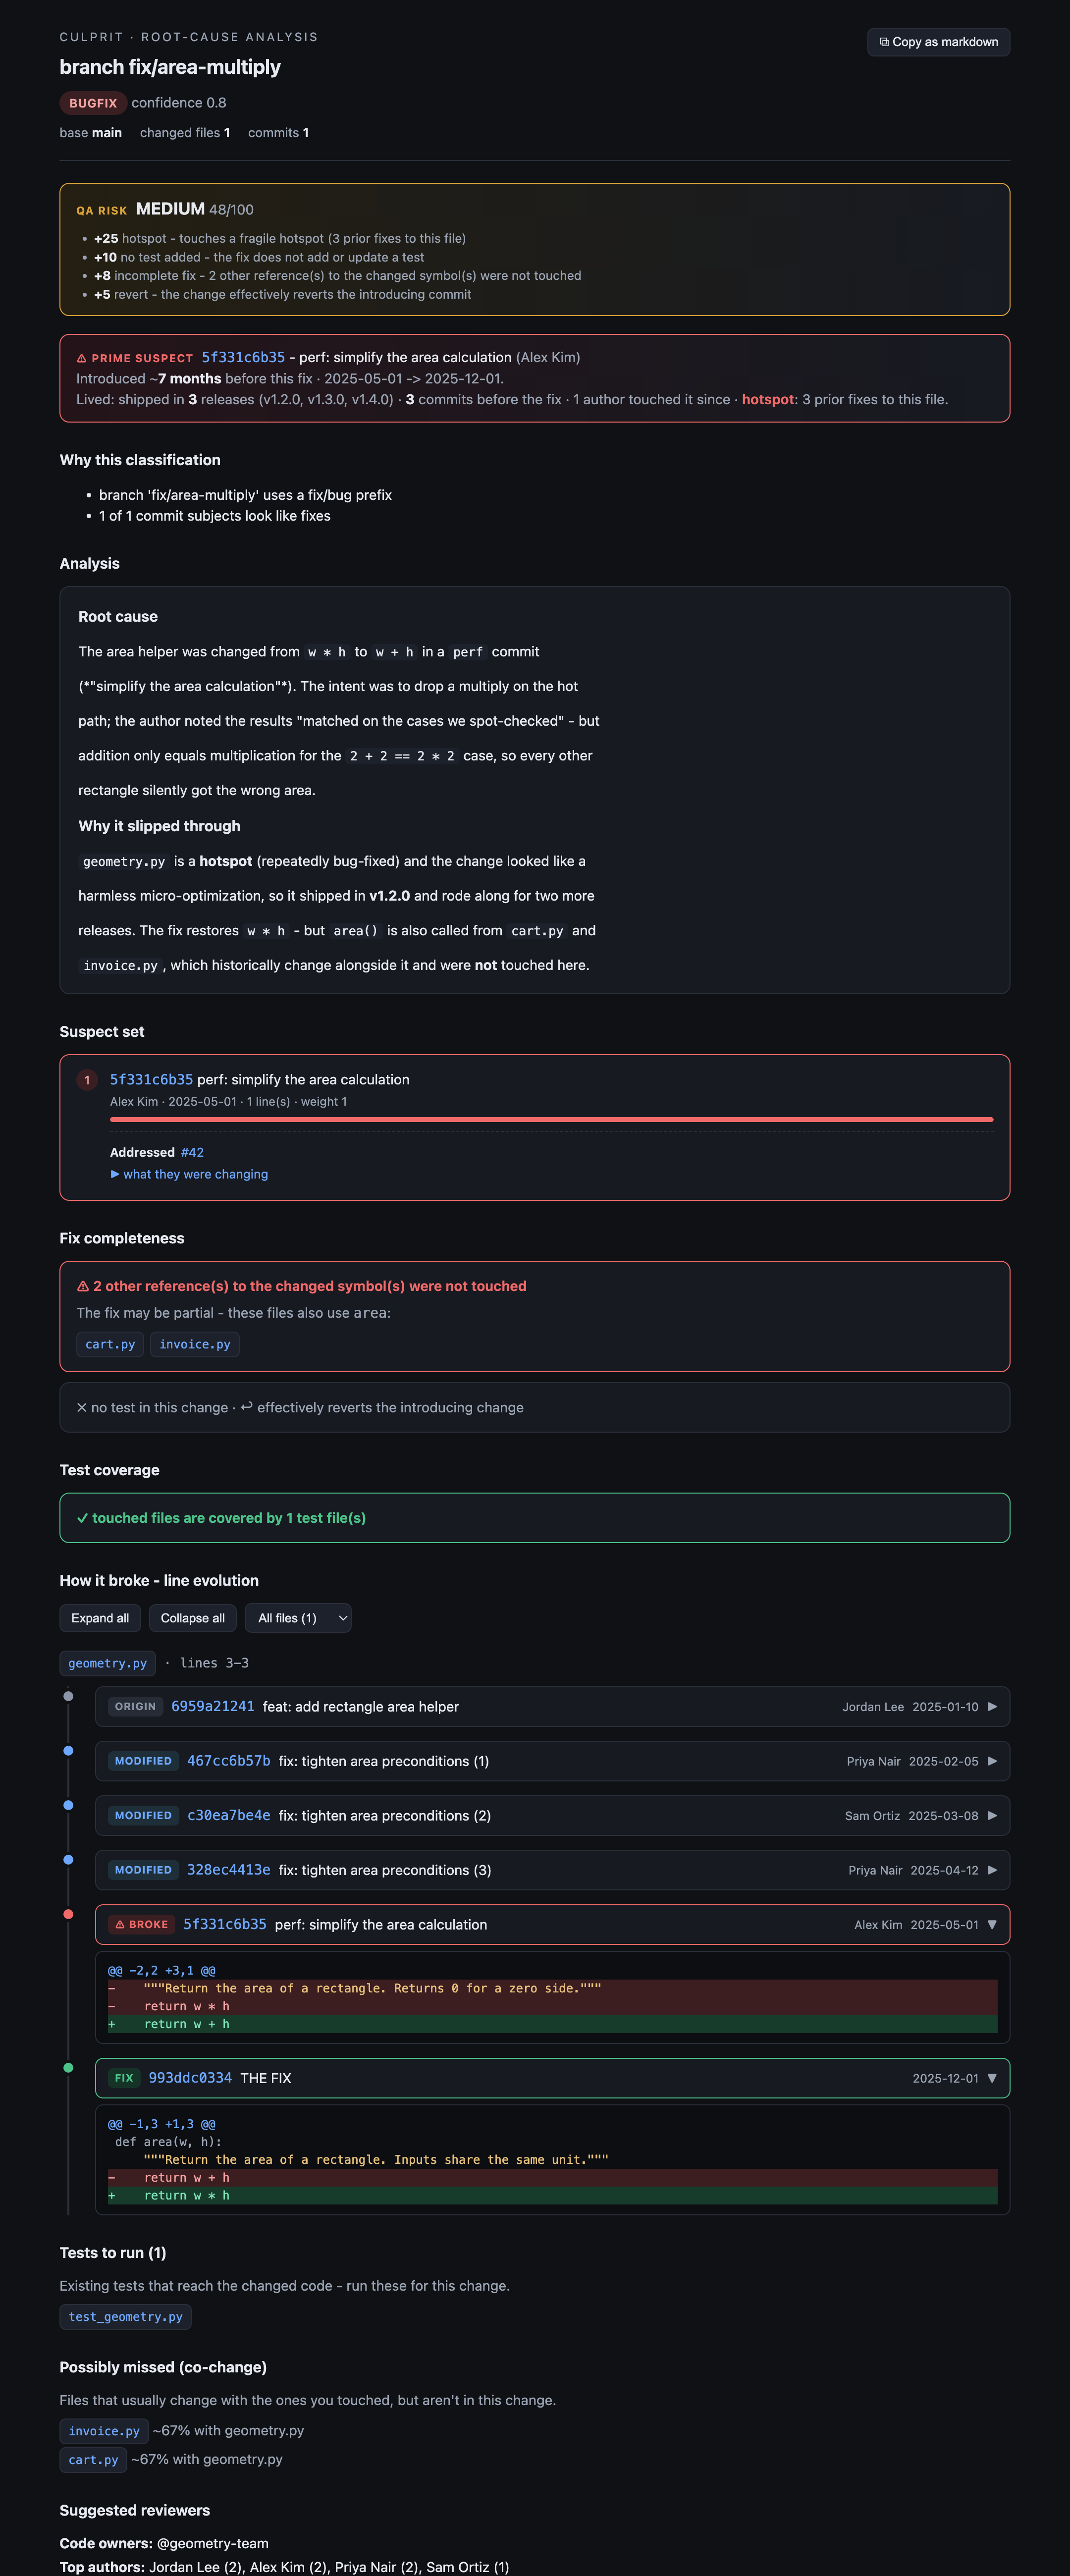Expand the ORIGIN commit 6959a21241 row arrow
The width and height of the screenshot is (1070, 2576).
[x=992, y=1706]
